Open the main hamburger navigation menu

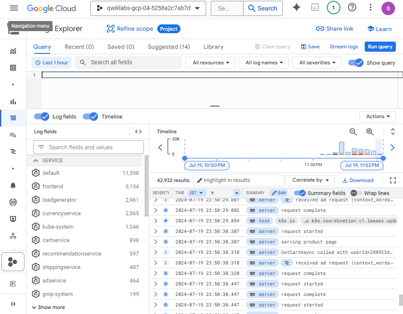click(14, 8)
